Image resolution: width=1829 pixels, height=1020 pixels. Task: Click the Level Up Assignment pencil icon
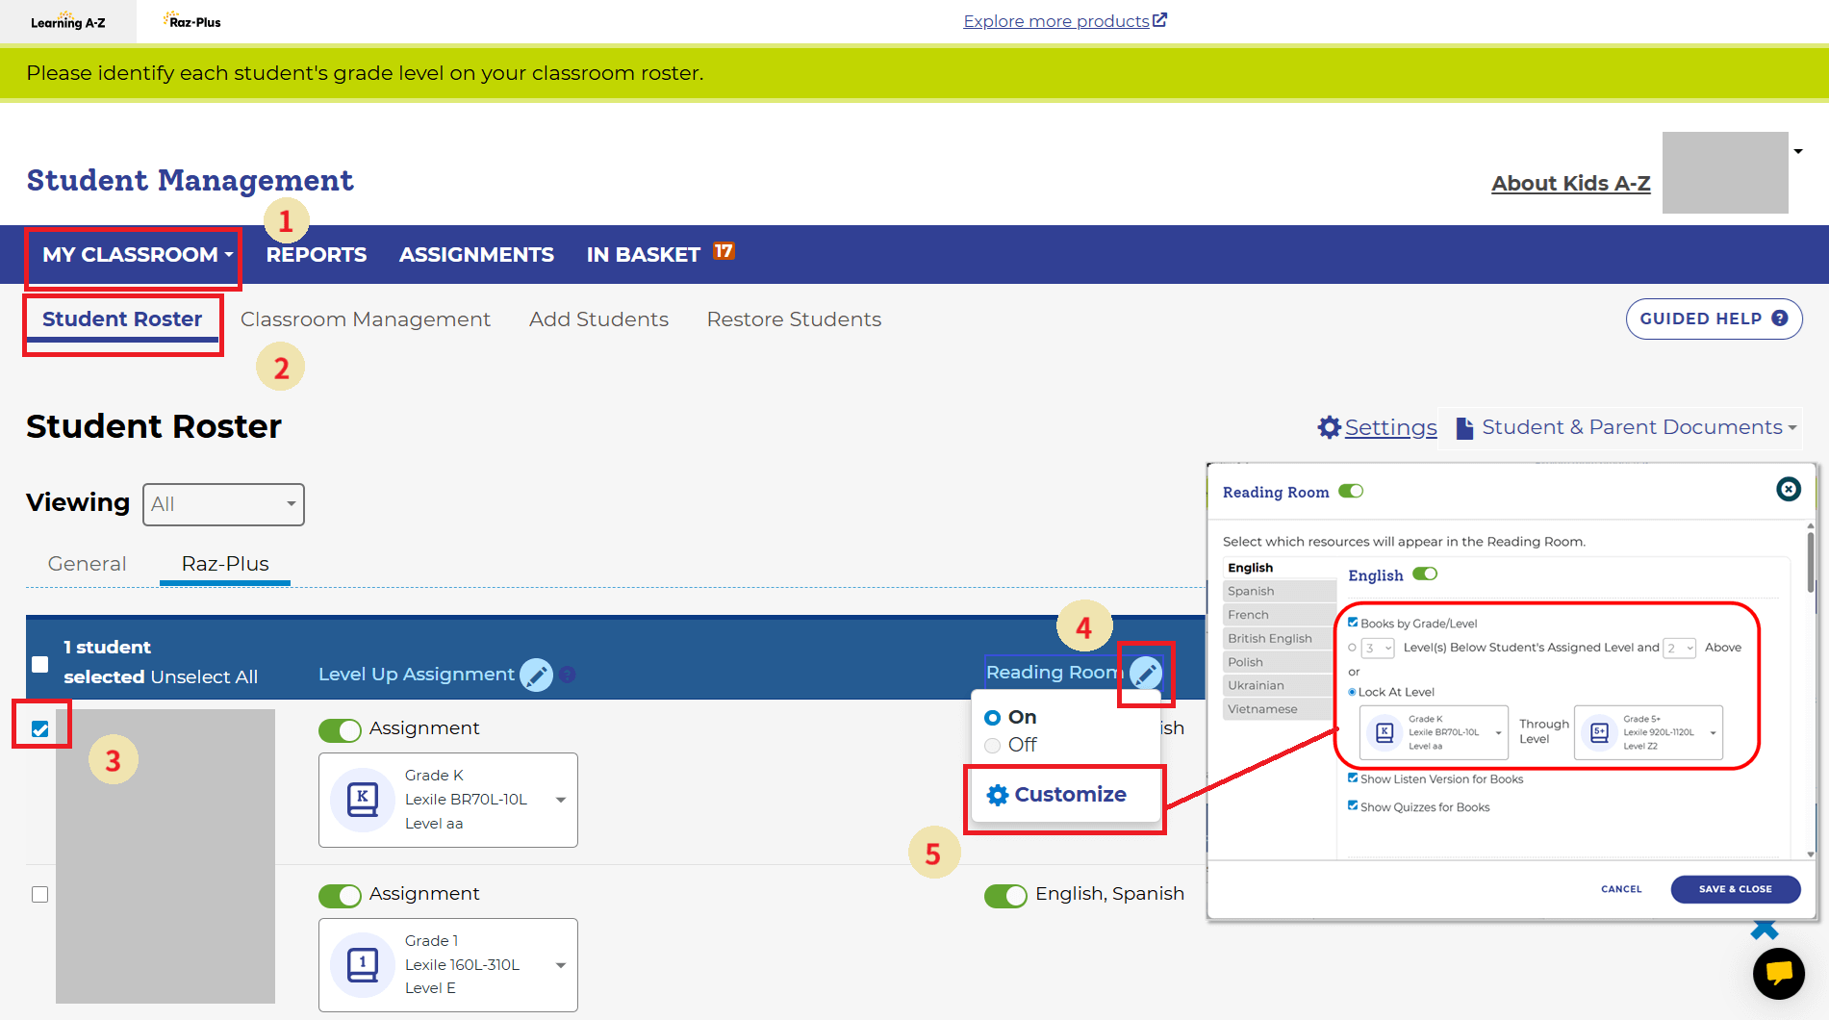(536, 675)
